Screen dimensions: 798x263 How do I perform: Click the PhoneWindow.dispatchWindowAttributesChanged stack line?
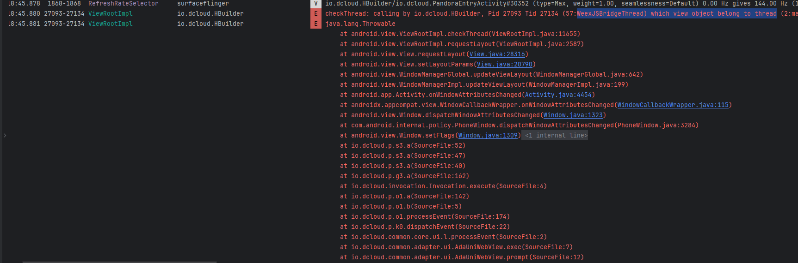[520, 126]
